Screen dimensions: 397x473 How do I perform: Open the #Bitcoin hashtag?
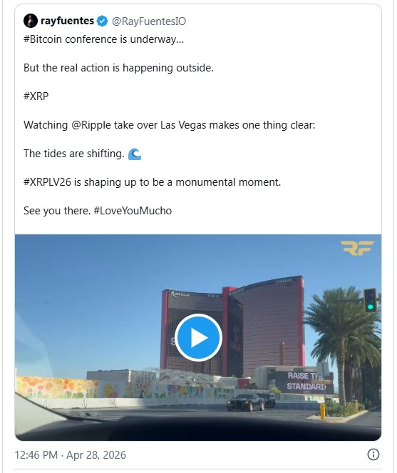pos(43,39)
